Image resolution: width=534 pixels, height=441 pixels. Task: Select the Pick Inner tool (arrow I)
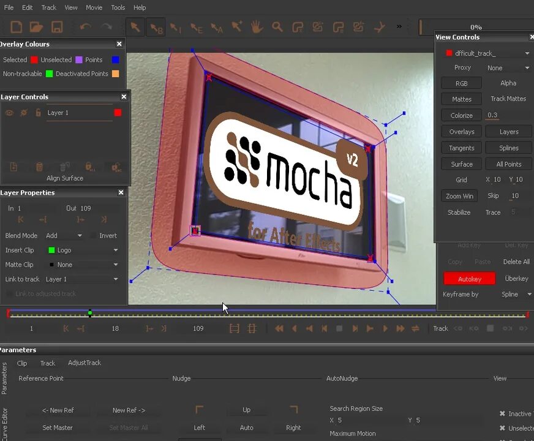pyautogui.click(x=176, y=28)
